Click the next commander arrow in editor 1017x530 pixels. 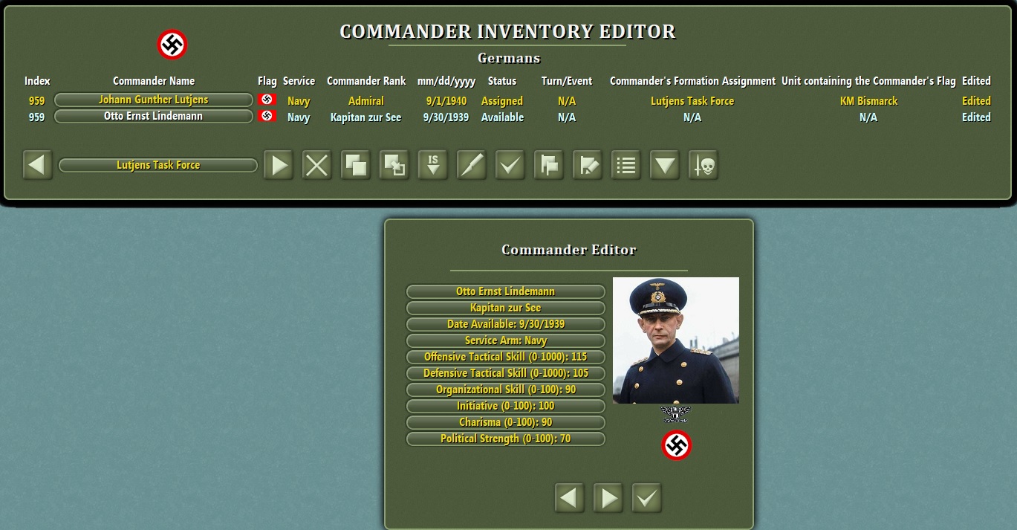[x=608, y=497]
